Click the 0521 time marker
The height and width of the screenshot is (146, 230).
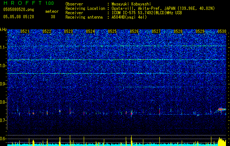[x=25, y=31]
